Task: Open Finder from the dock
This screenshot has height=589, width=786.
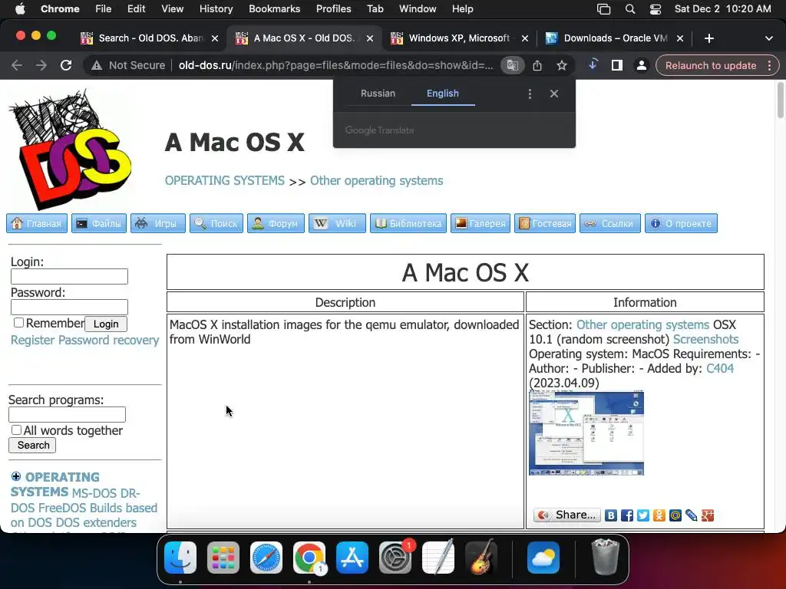Action: pos(180,558)
